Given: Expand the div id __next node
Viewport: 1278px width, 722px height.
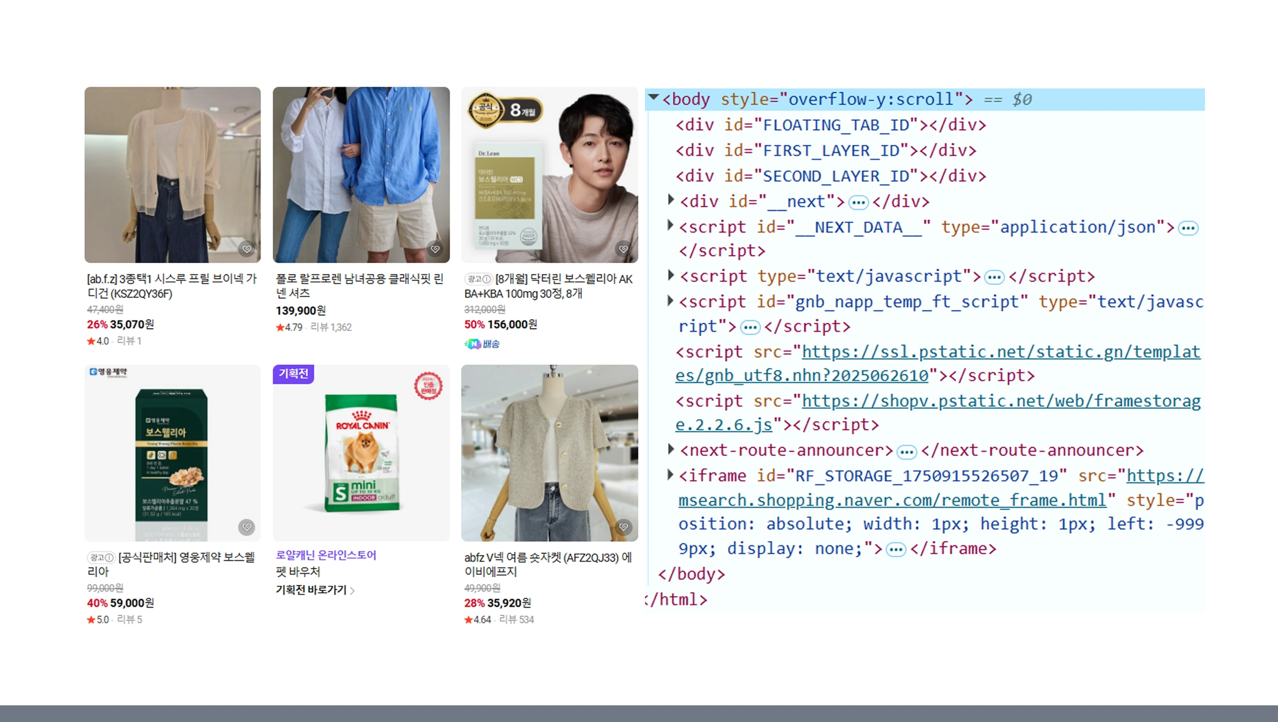Looking at the screenshot, I should click(670, 200).
